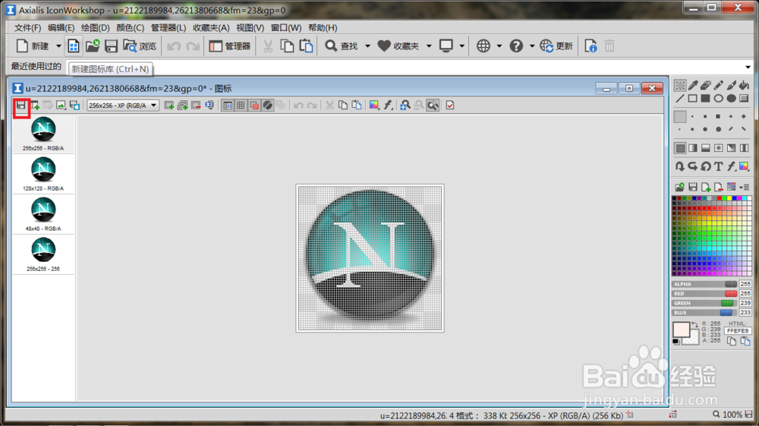Select the paint bucket fill tool
The image size is (759, 426).
pos(744,86)
